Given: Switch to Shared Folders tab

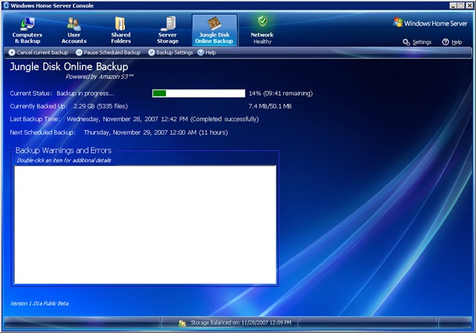Looking at the screenshot, I should coord(120,30).
